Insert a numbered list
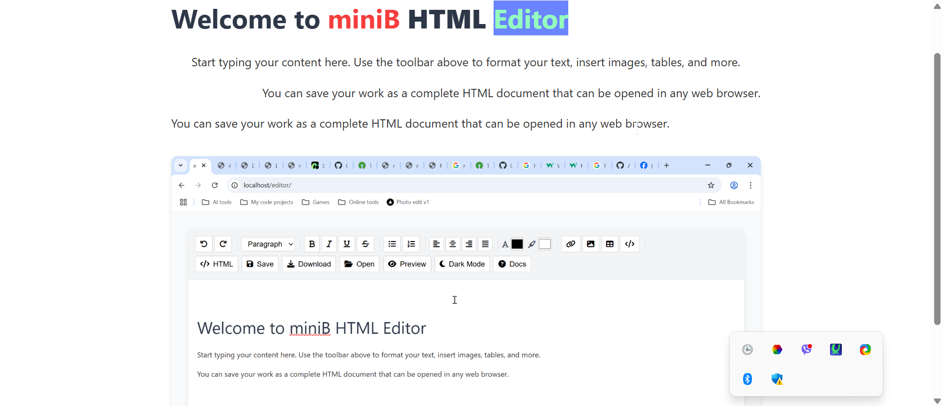943x406 pixels. pyautogui.click(x=411, y=244)
